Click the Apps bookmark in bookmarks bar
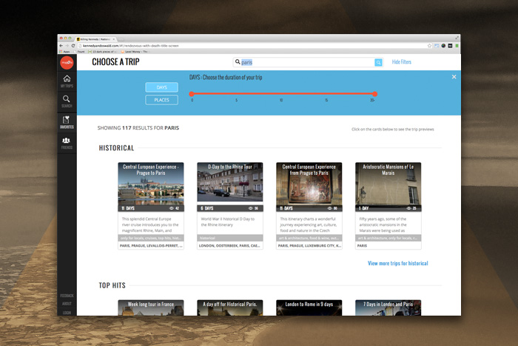The width and height of the screenshot is (518, 346). coord(65,52)
